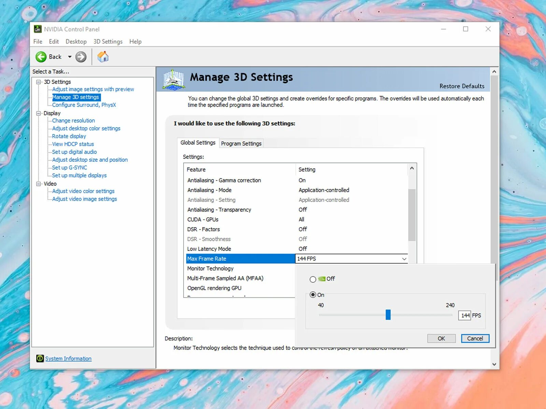This screenshot has width=546, height=409.
Task: Open Set up digital audio
Action: pyautogui.click(x=74, y=152)
